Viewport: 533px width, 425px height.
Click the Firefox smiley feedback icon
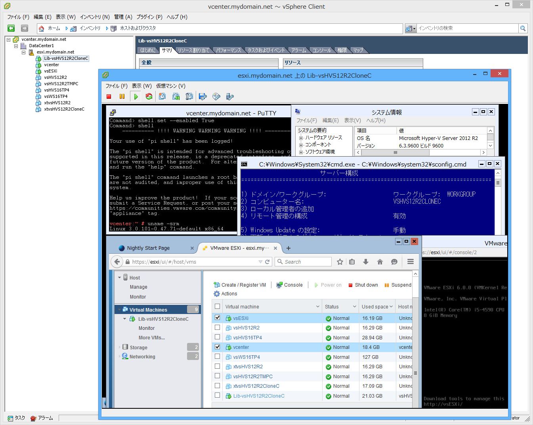coord(394,262)
